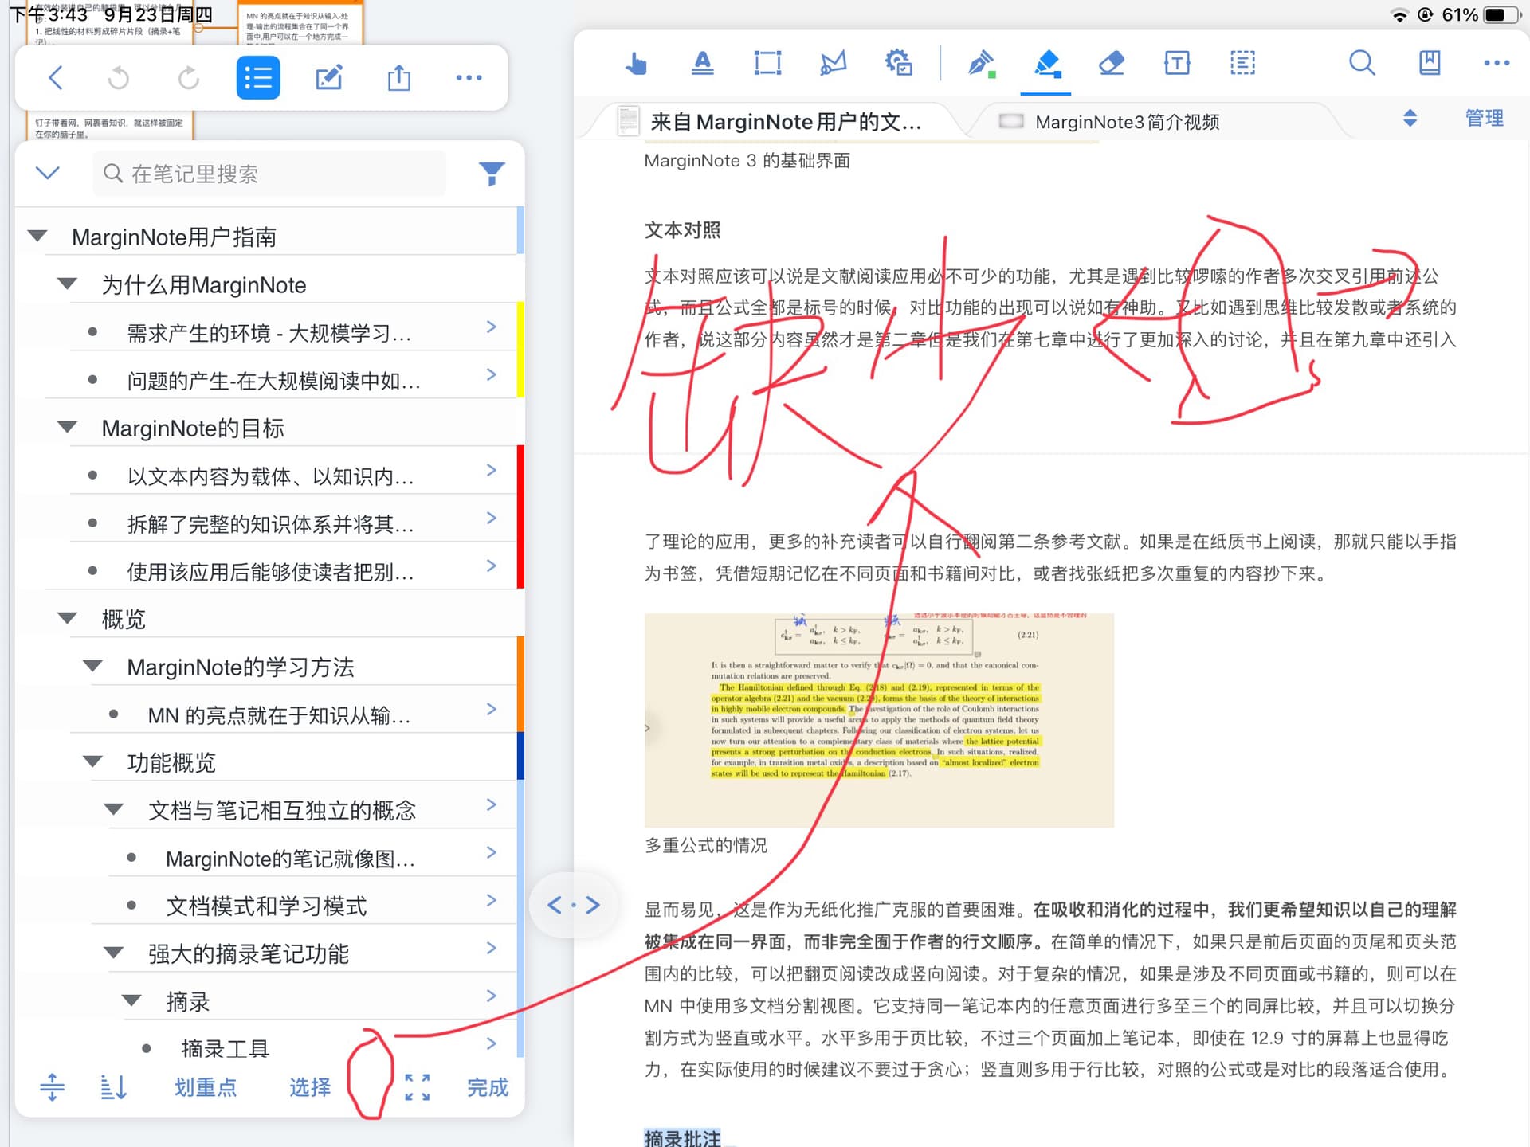Image resolution: width=1530 pixels, height=1147 pixels.
Task: Select the hand touch tool
Action: 635,62
